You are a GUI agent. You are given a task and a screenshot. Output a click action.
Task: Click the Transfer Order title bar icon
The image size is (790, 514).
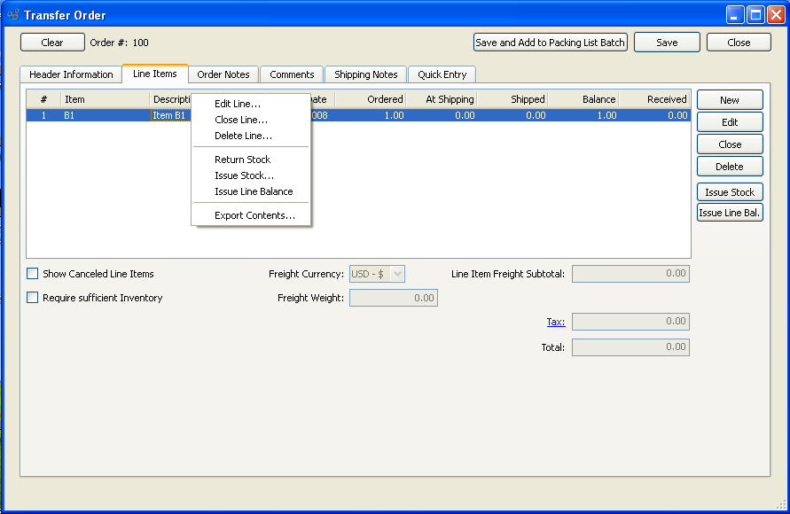12,15
